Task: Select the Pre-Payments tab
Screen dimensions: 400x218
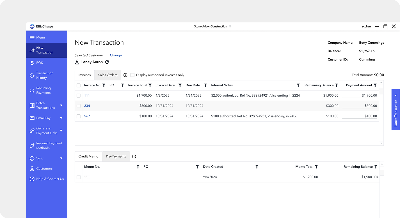Action: click(116, 156)
